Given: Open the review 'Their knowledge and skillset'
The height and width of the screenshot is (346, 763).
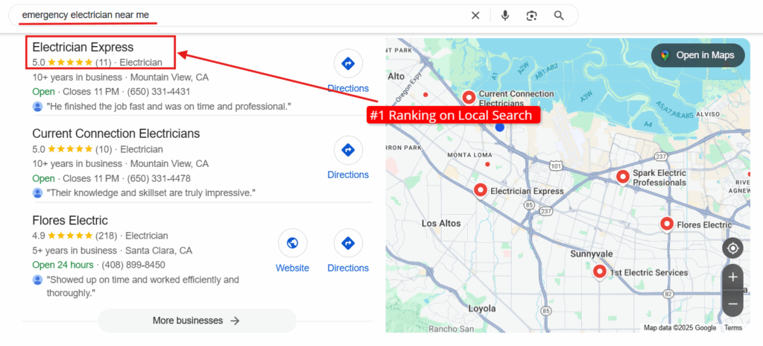Looking at the screenshot, I should click(x=151, y=193).
